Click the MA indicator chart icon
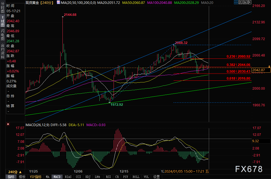The width and height of the screenshot is (271, 179). (58, 2)
